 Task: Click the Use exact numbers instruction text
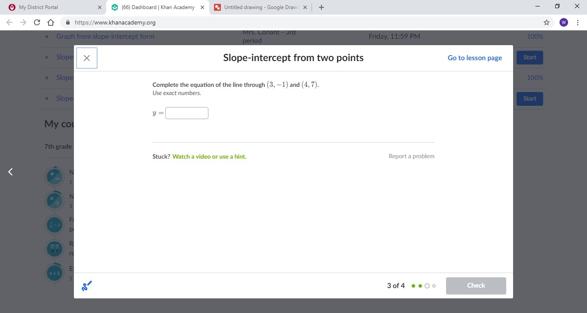(x=177, y=93)
